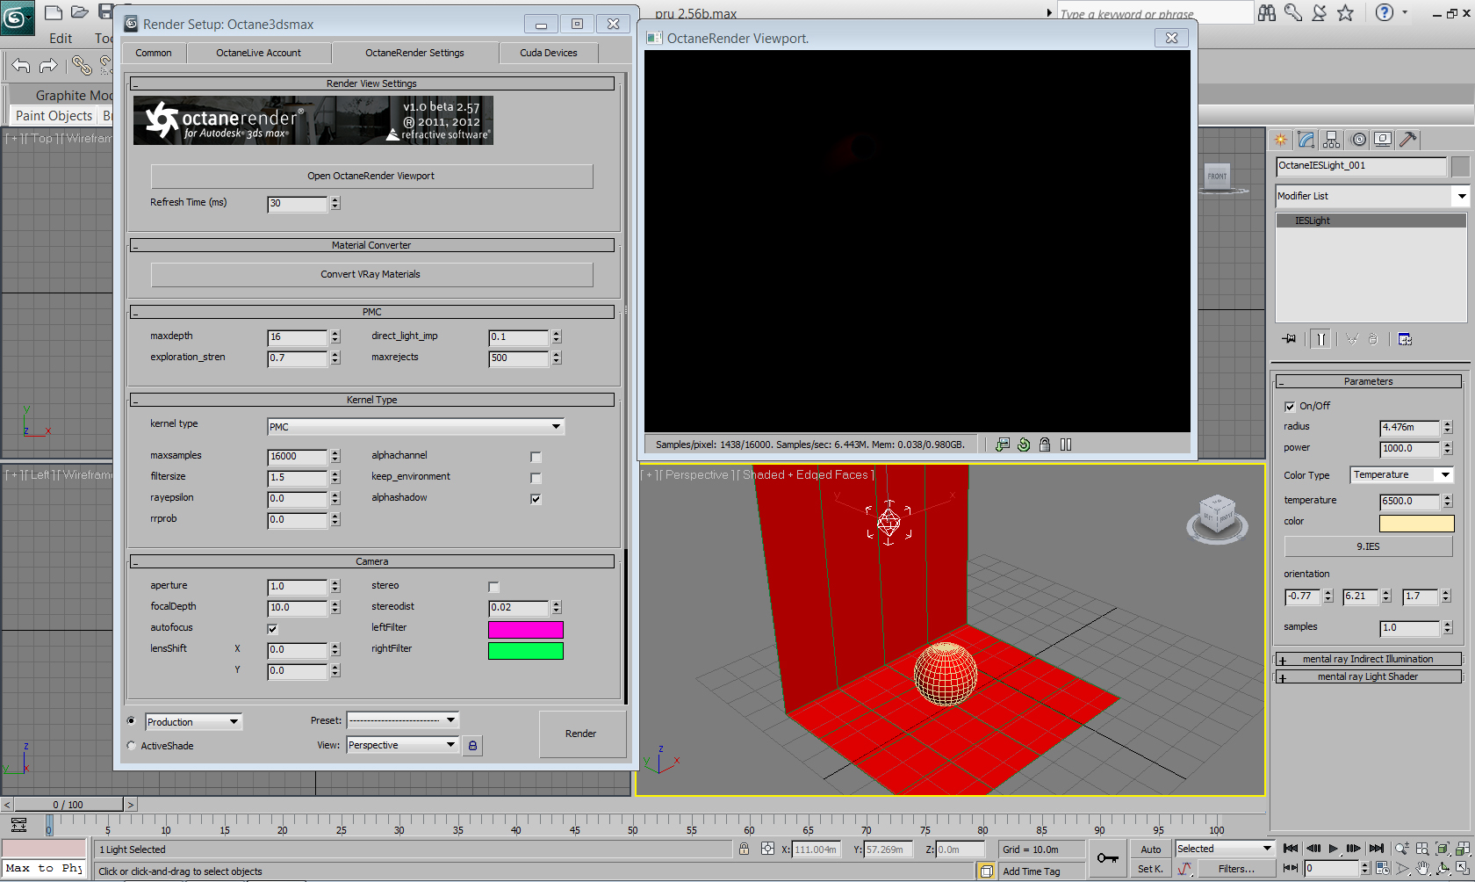The image size is (1475, 882).
Task: Click the search binoculars icon
Action: [1267, 12]
